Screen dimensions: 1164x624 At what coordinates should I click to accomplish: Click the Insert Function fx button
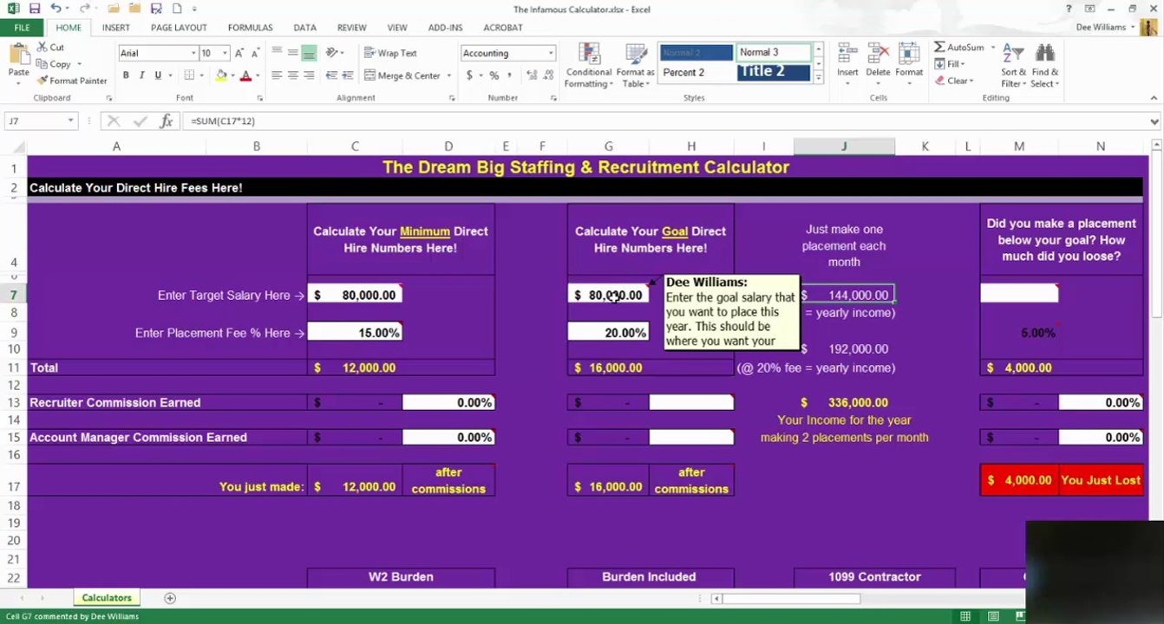point(167,121)
